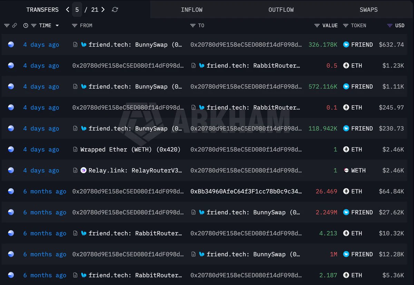Open RabbitRouter recipient on 0.5 ETH row

click(x=254, y=66)
